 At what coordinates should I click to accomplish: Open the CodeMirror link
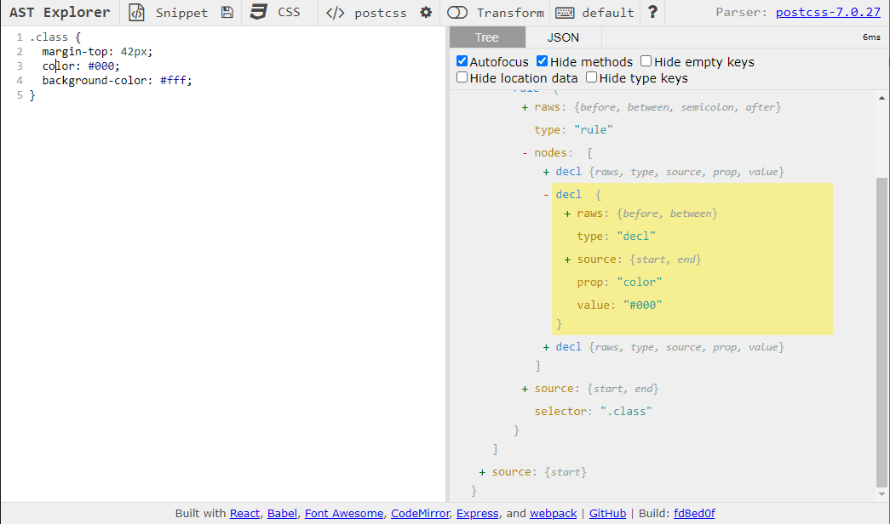pos(421,513)
